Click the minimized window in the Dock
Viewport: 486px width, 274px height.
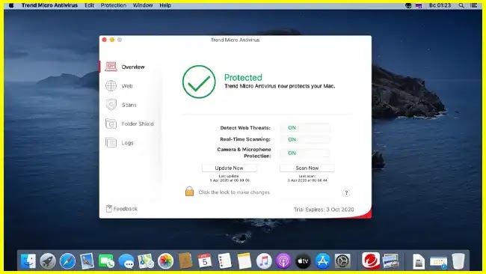click(x=438, y=262)
